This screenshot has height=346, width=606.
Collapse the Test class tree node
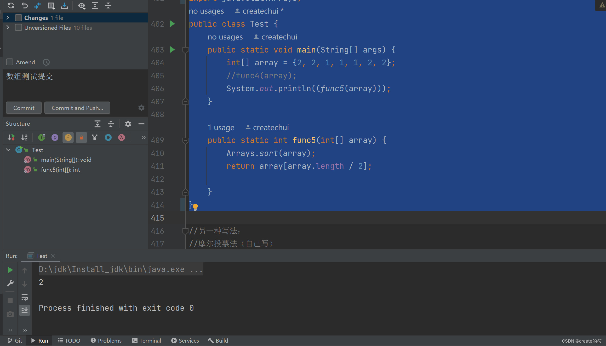(x=8, y=150)
